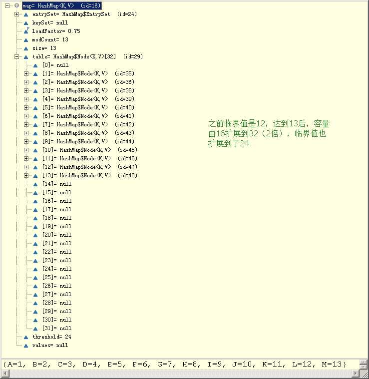Expand table entry [7] node

tap(26, 124)
